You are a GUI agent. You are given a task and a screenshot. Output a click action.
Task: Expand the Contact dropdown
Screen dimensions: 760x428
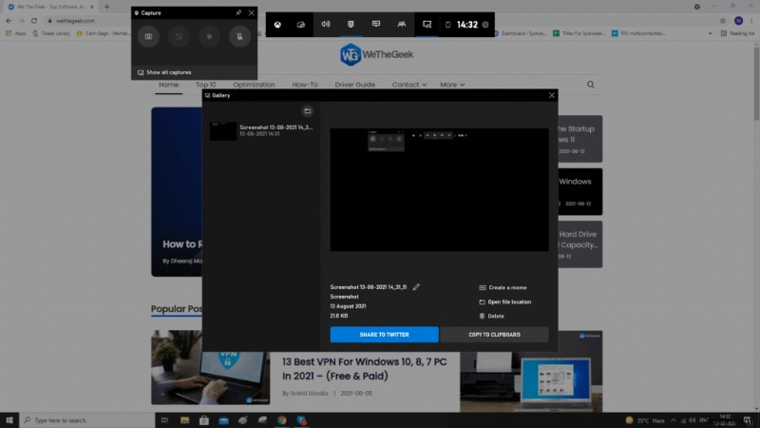coord(409,85)
